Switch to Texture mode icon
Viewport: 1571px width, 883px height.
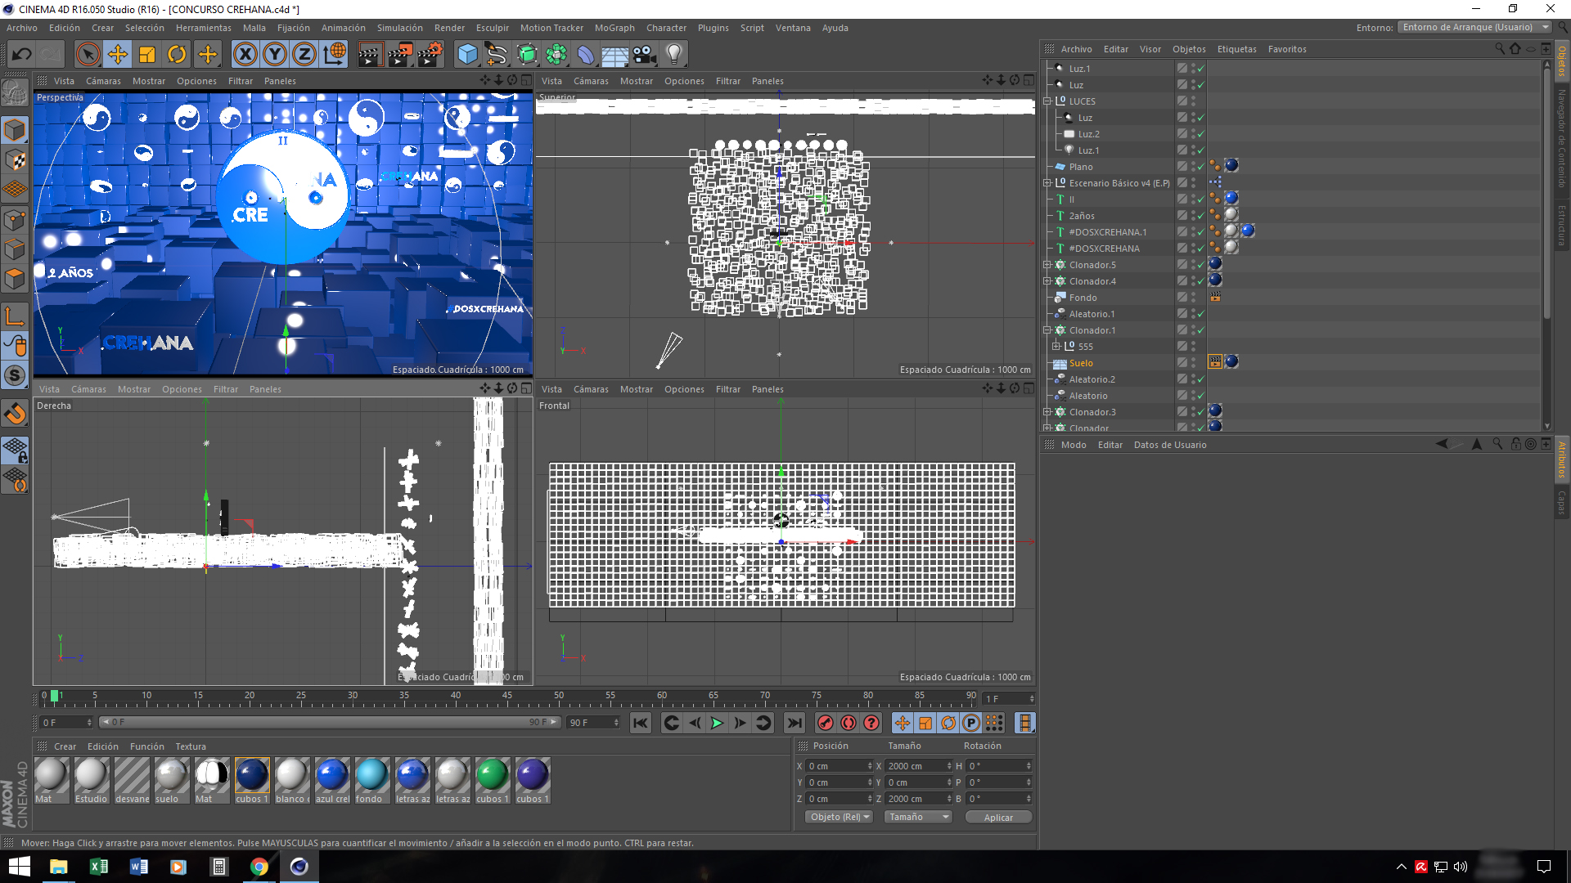pyautogui.click(x=15, y=160)
